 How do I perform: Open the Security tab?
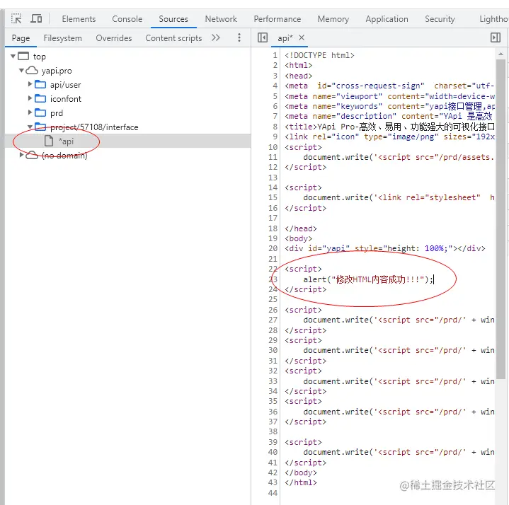pyautogui.click(x=440, y=19)
